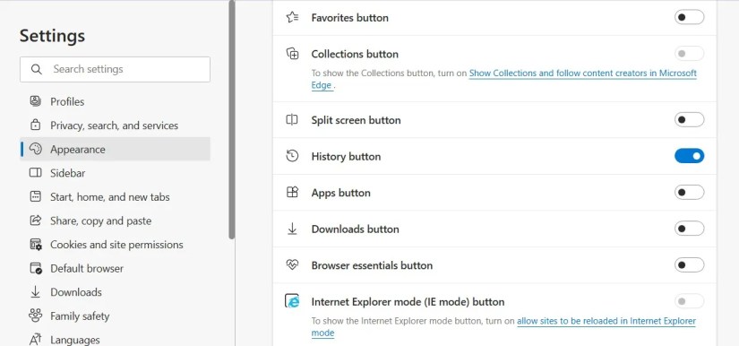Click the Family safety icon

tap(35, 316)
